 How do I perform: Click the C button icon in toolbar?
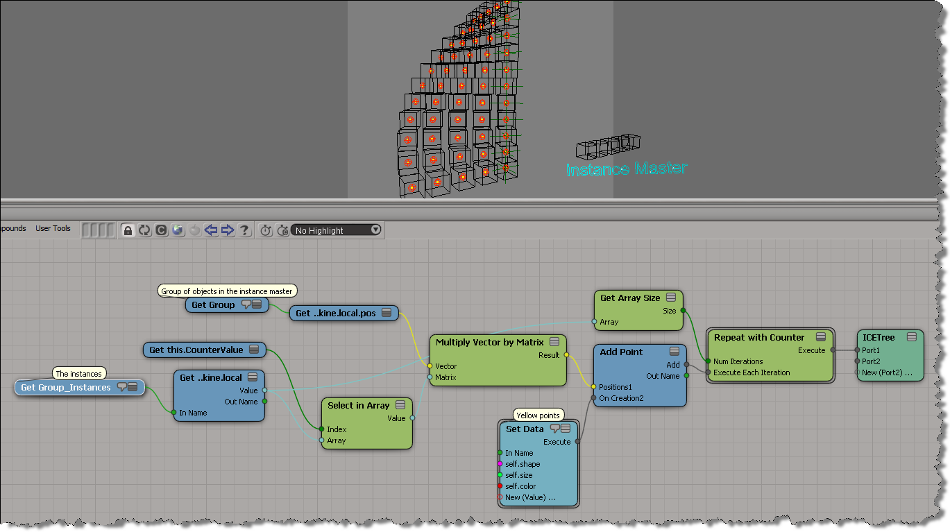[x=161, y=230]
